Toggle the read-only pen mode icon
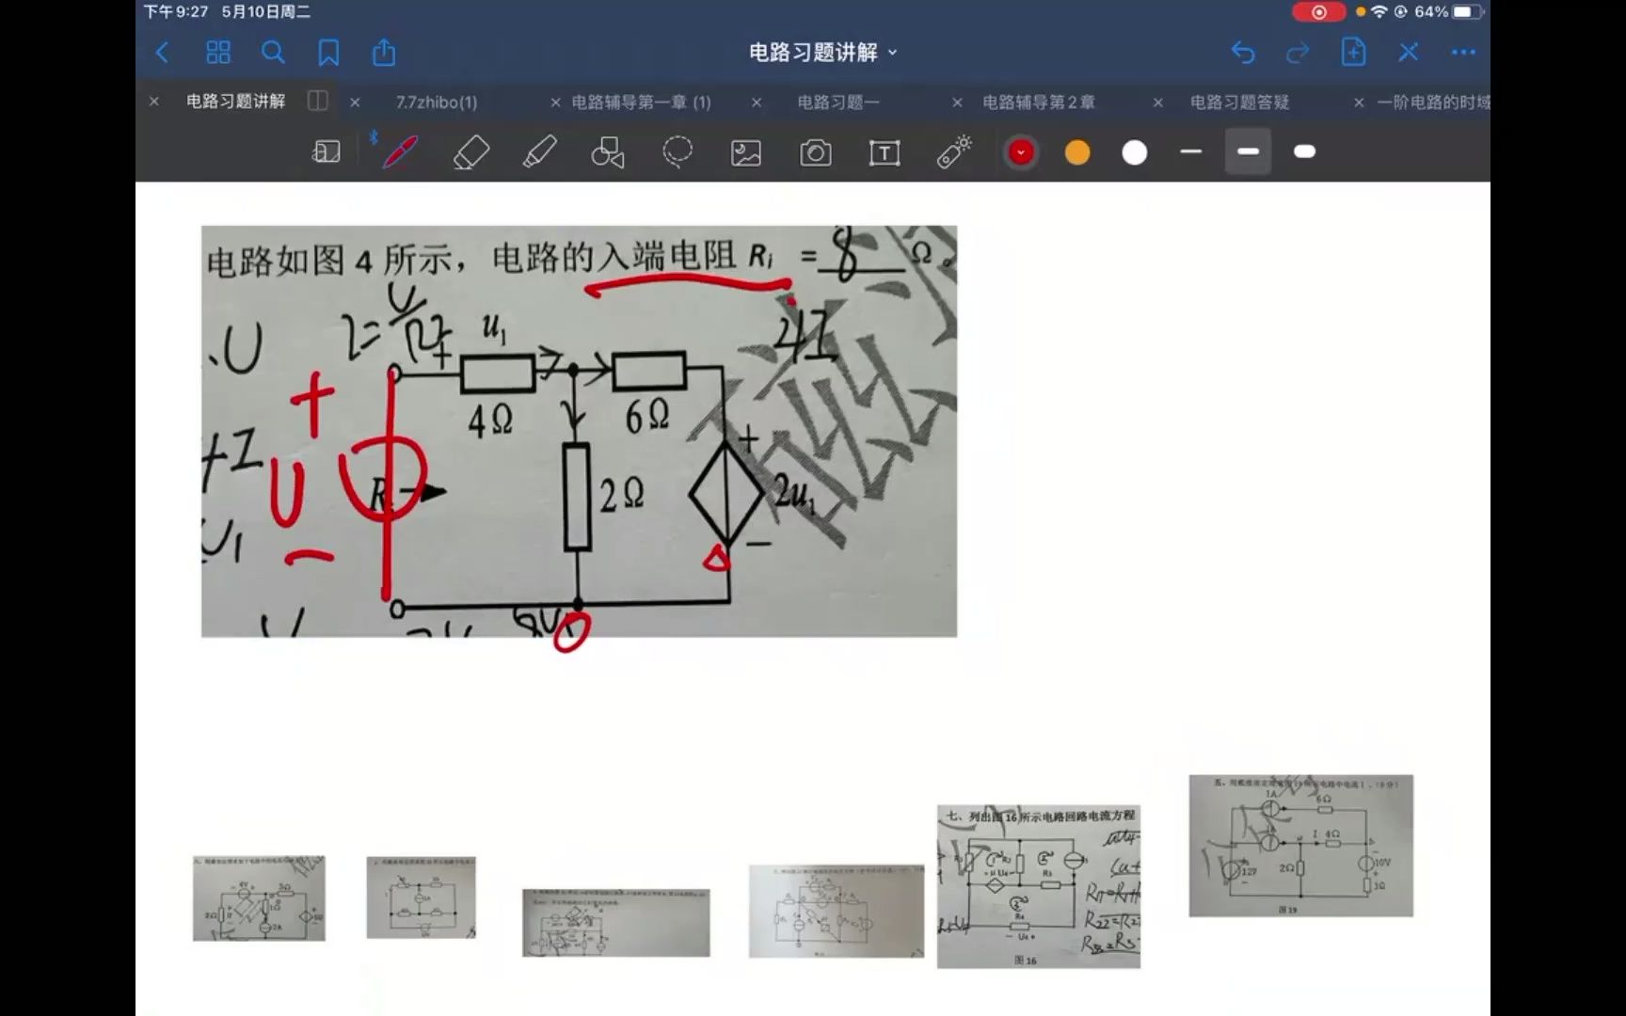1626x1016 pixels. tap(1408, 53)
